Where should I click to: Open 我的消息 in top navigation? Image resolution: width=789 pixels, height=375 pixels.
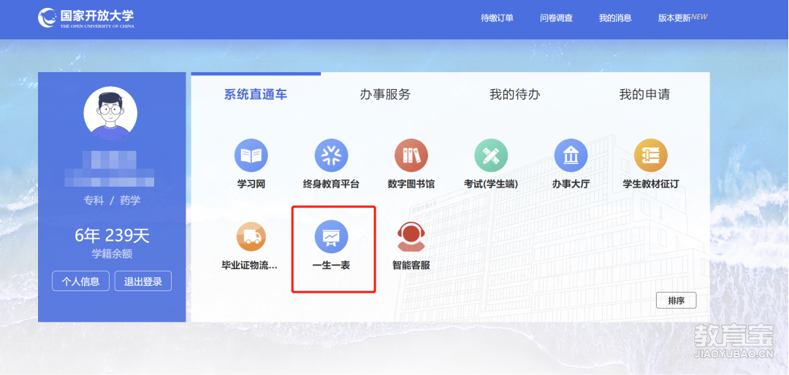tap(615, 18)
